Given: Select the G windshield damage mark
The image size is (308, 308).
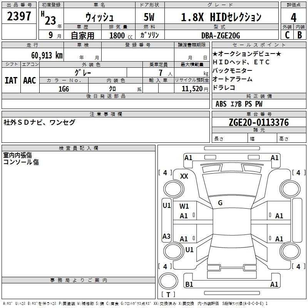Looking at the screenshot, I should (220, 203).
